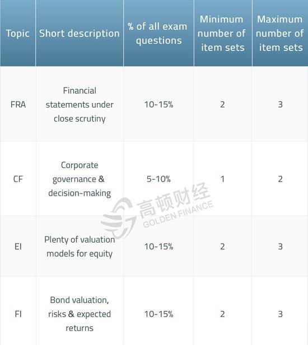This screenshot has height=354, width=308.
Task: Click the Financial statements under close scrutiny description
Action: pyautogui.click(x=80, y=105)
